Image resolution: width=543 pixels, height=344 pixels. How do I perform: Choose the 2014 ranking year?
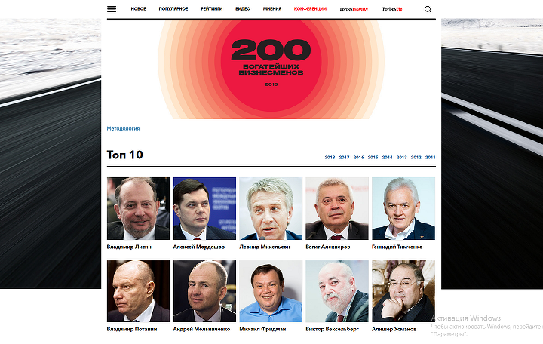[387, 157]
